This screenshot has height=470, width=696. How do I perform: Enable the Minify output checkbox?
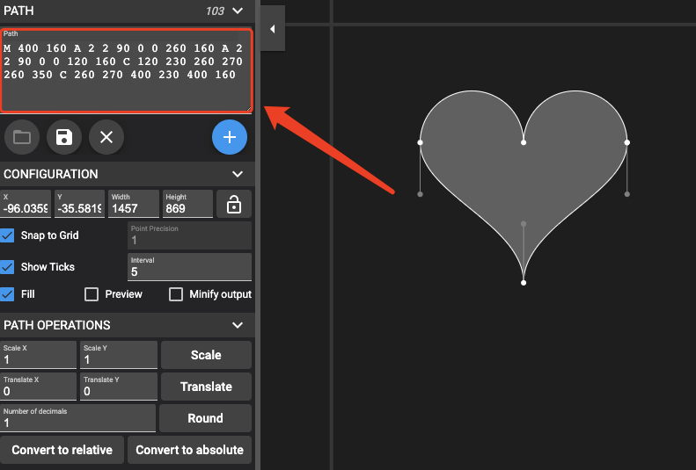[x=176, y=294]
